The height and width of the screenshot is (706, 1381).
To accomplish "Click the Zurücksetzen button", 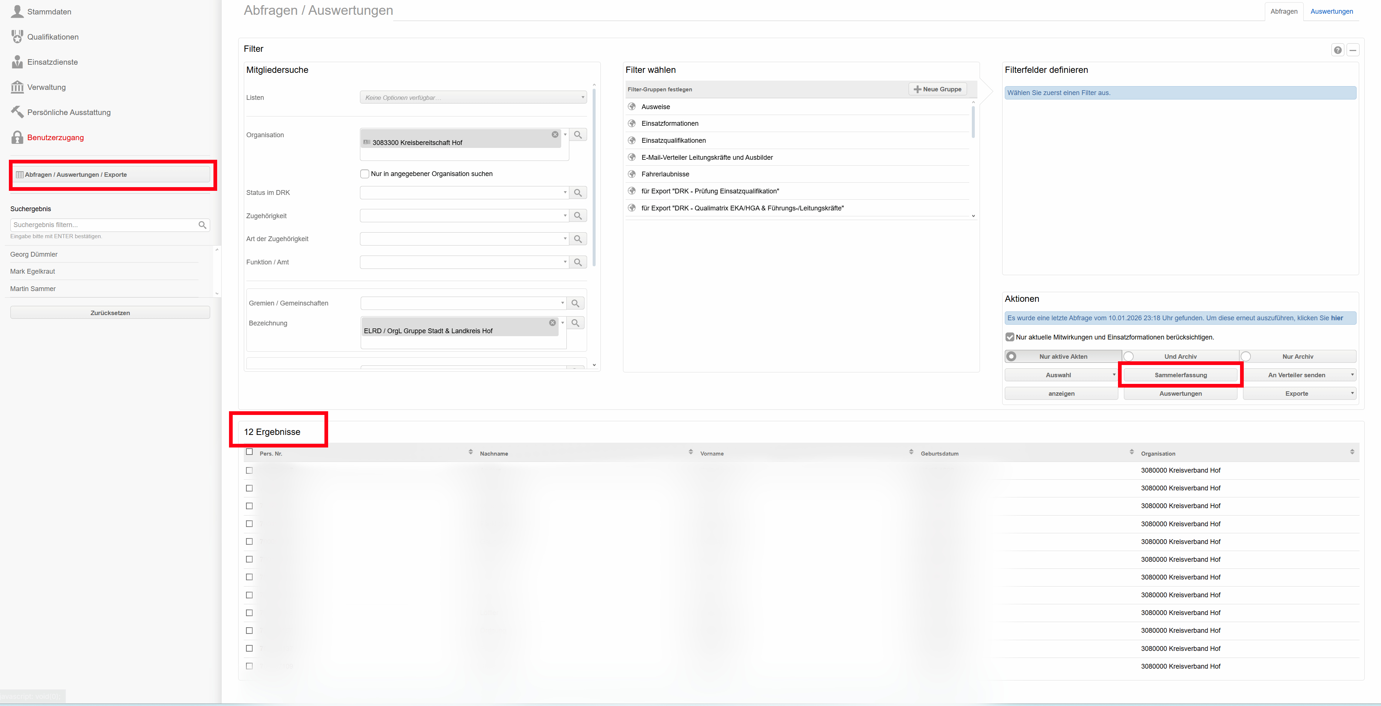I will click(110, 313).
